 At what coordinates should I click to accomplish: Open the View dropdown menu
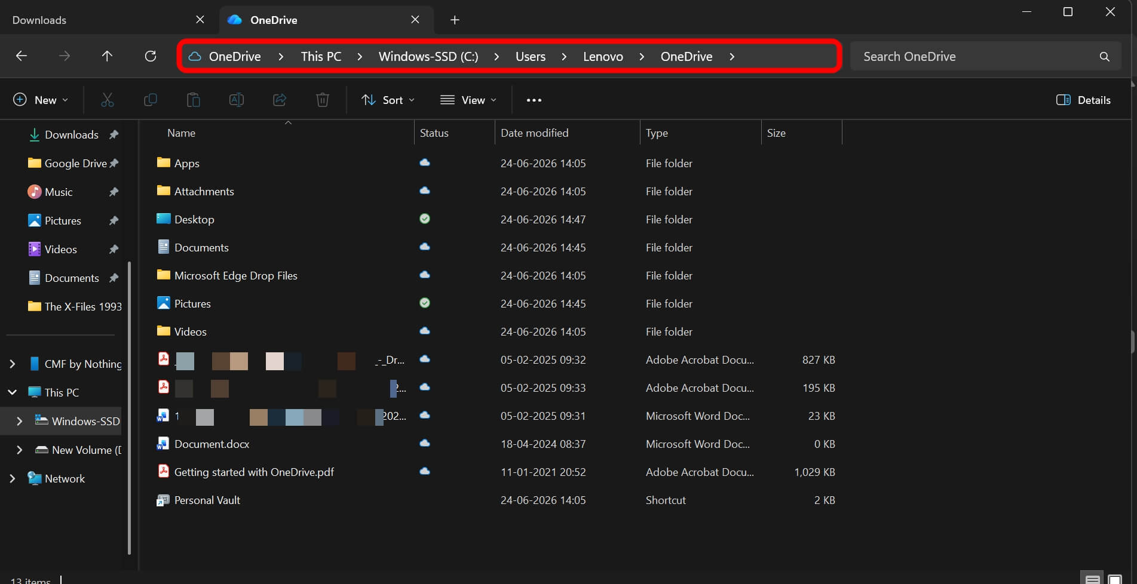click(x=468, y=100)
